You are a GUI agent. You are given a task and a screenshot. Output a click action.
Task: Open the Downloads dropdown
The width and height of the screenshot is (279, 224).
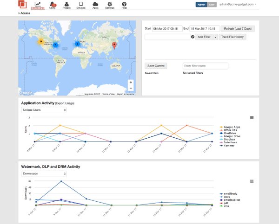coord(44,173)
